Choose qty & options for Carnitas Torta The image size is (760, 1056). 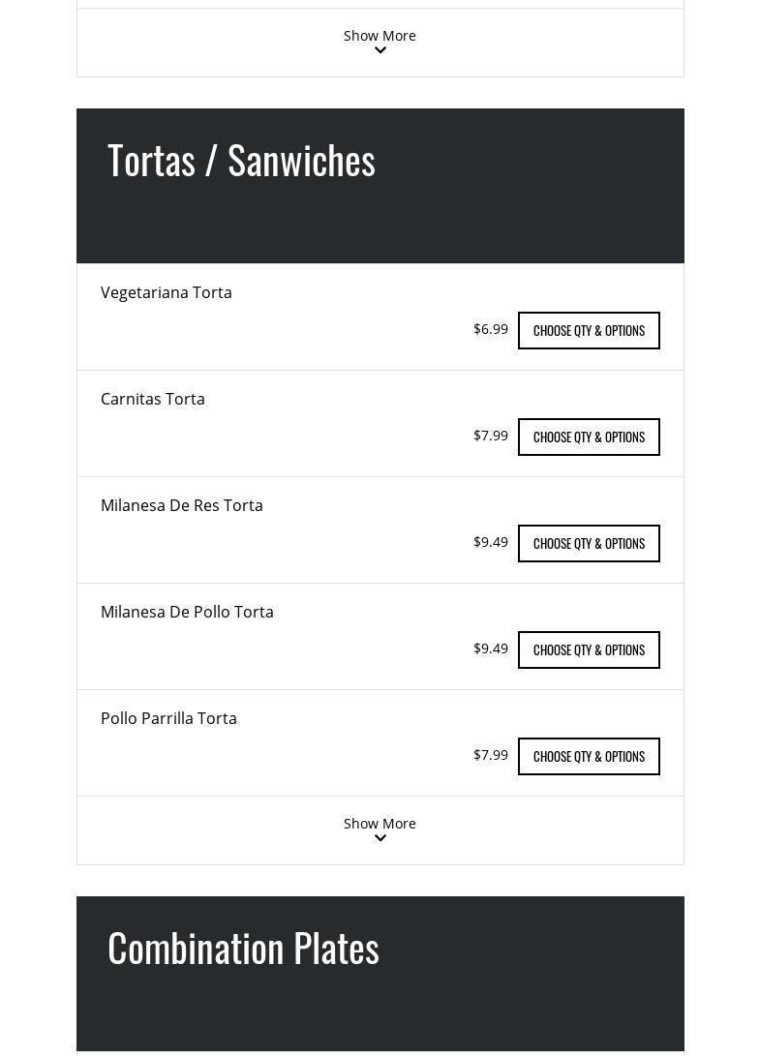click(x=589, y=437)
